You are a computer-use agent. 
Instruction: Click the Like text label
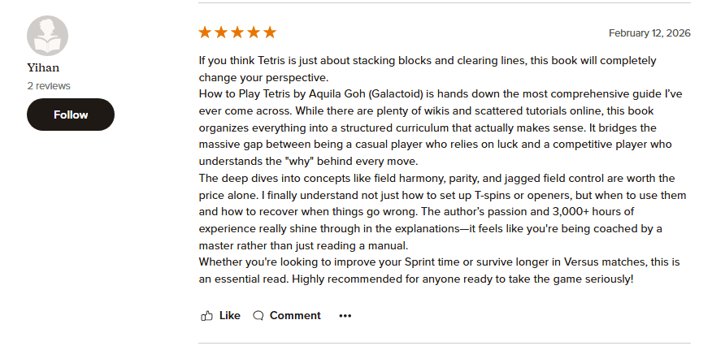coord(230,315)
